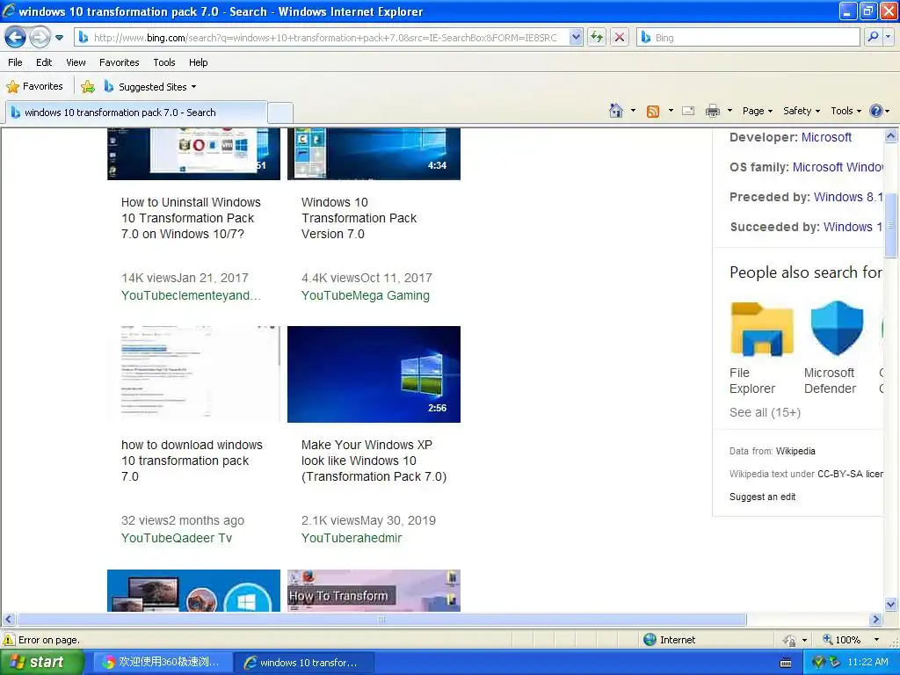Click the Home icon in command bar
The width and height of the screenshot is (900, 675).
click(616, 111)
